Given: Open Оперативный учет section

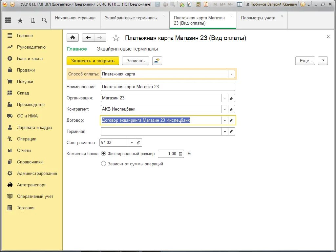Looking at the screenshot, I should pos(35,196).
